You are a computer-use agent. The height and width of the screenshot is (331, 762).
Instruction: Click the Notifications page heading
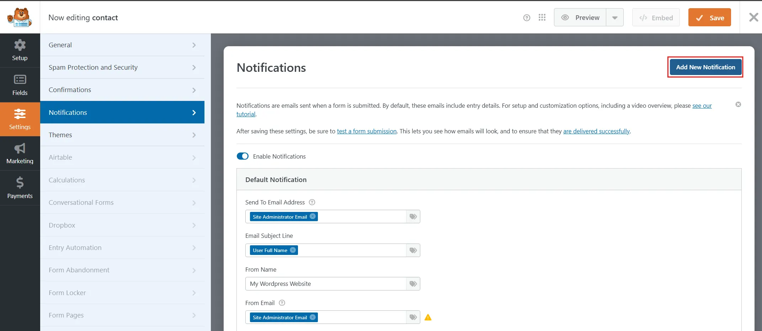coord(271,68)
